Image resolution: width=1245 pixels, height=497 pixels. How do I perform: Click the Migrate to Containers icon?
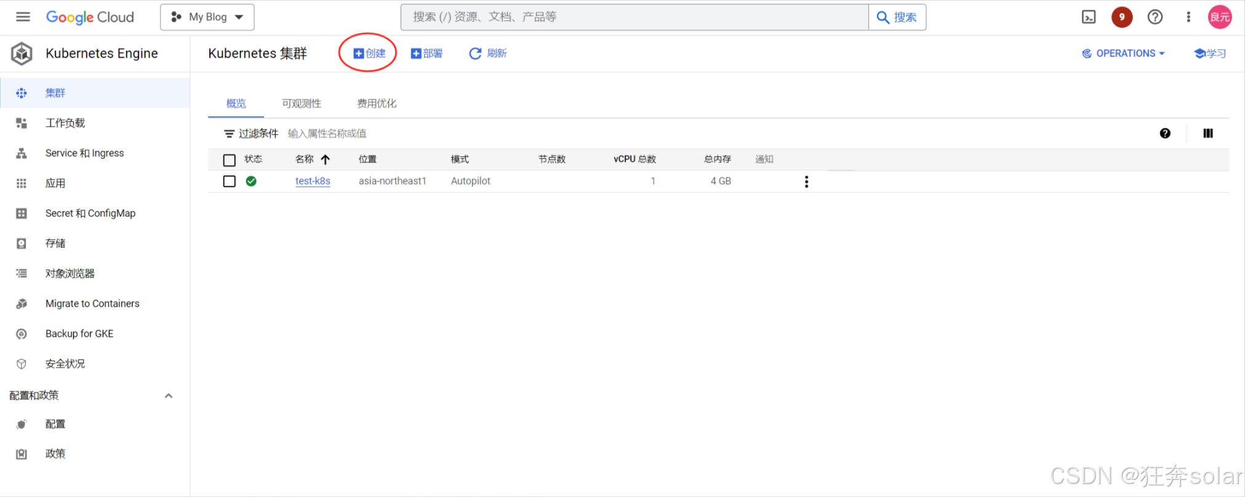[22, 304]
